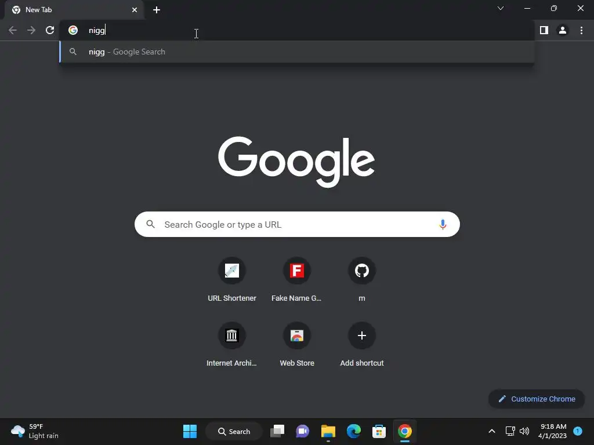Open the Windows Start menu
Image resolution: width=594 pixels, height=445 pixels.
tap(190, 431)
